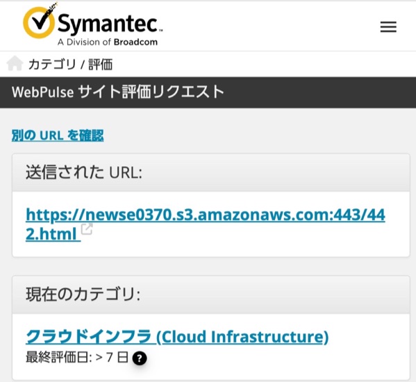Click the (Cloud Infrastructure) link text
416x382 pixels.
click(242, 337)
